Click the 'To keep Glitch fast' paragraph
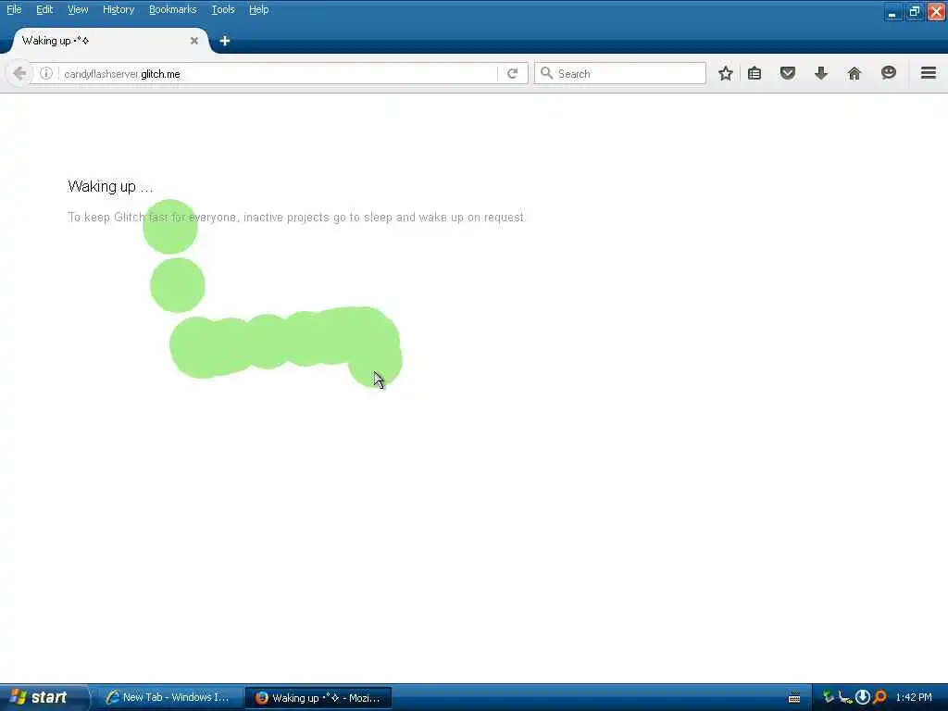 point(297,217)
